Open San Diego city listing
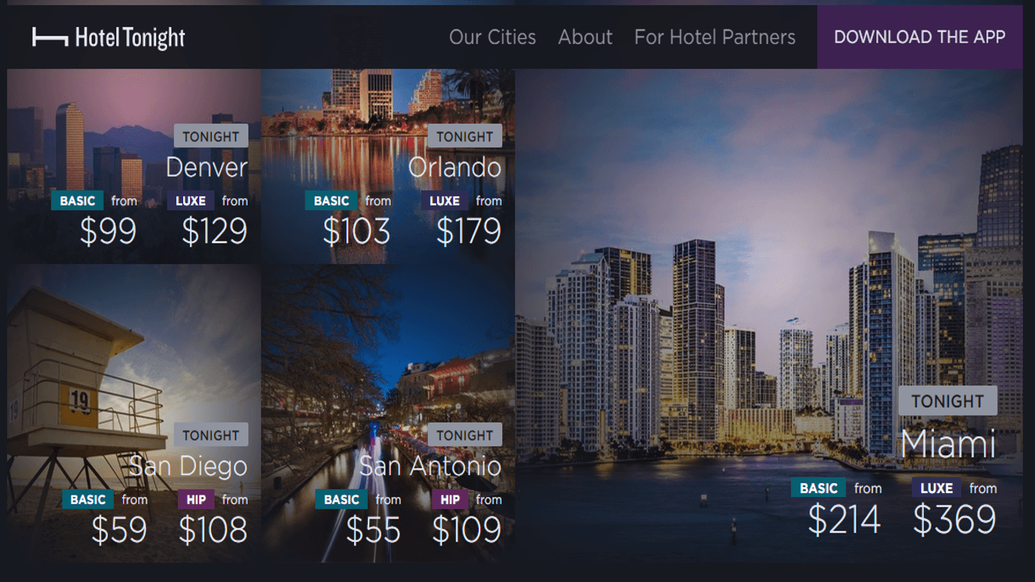1035x582 pixels. tap(188, 465)
